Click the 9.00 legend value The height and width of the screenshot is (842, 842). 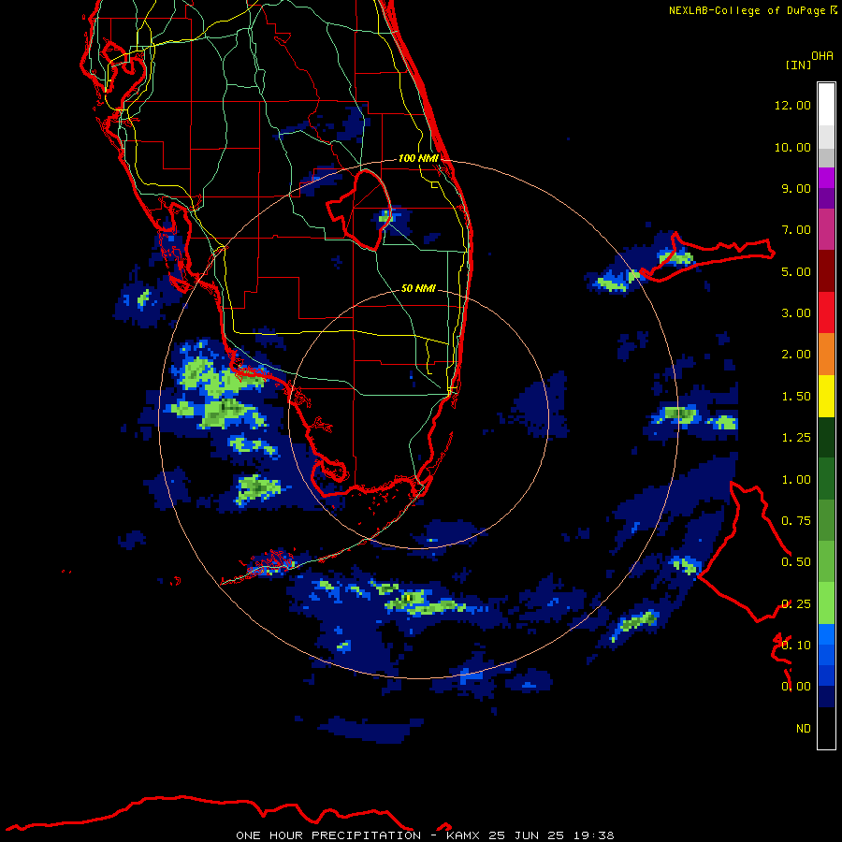coord(796,188)
